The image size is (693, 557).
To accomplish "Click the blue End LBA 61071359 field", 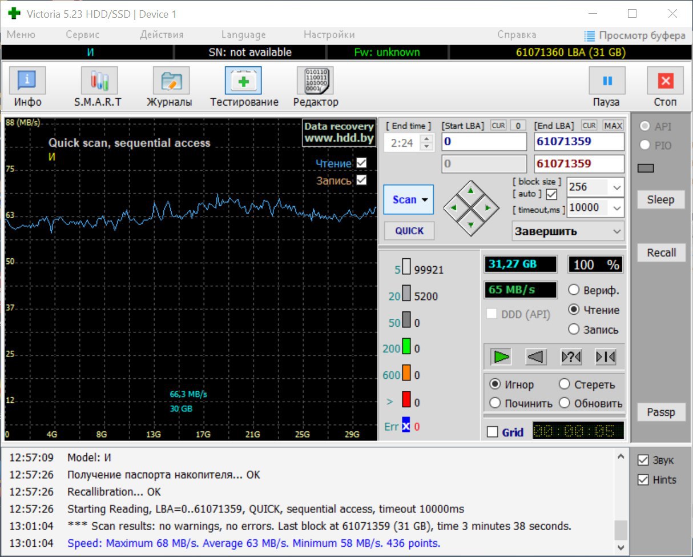I will (579, 142).
